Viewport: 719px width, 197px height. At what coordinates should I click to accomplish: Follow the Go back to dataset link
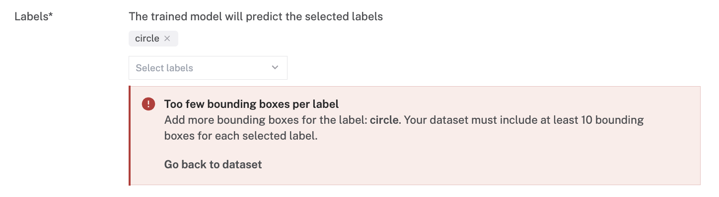pos(213,164)
